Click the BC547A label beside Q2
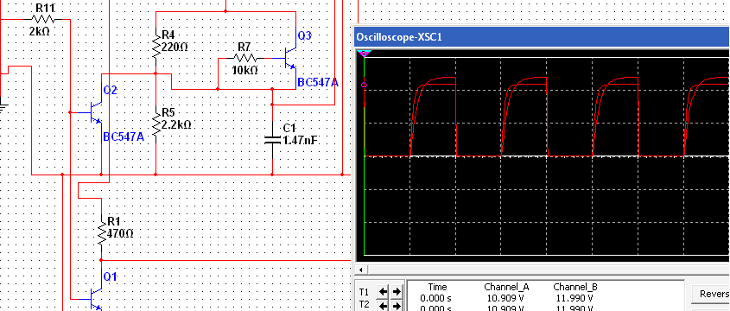This screenshot has height=311, width=730. tap(124, 136)
